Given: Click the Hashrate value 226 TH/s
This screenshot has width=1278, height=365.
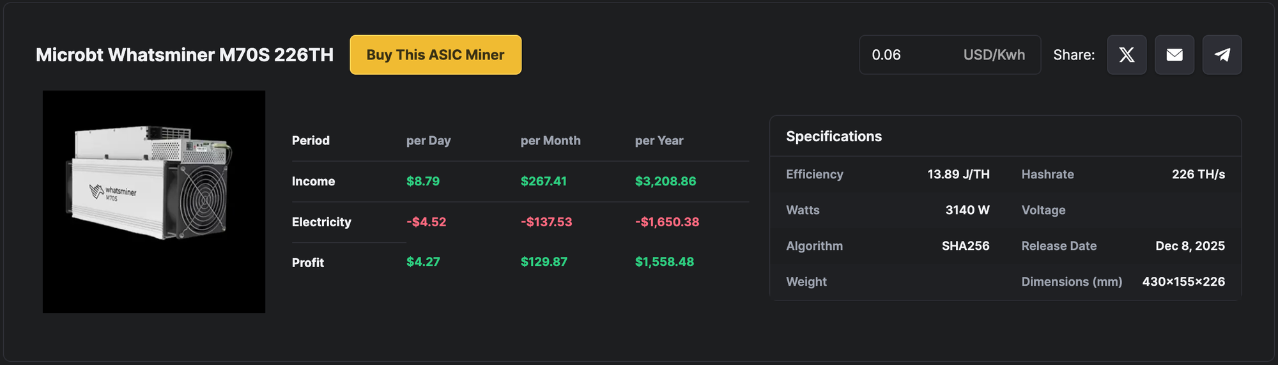Looking at the screenshot, I should point(1198,175).
